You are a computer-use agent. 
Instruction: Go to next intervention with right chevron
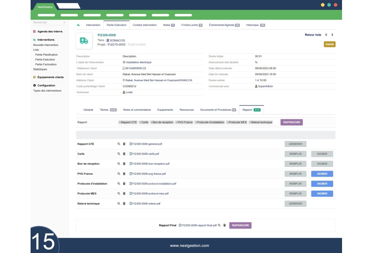[x=332, y=35]
